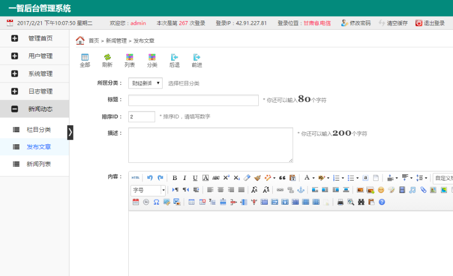Viewport: 453px width, 276px height.
Task: Attach a file using paperclip icon
Action: tap(423, 190)
